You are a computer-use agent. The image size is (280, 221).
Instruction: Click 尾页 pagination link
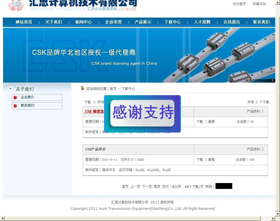(x=157, y=187)
